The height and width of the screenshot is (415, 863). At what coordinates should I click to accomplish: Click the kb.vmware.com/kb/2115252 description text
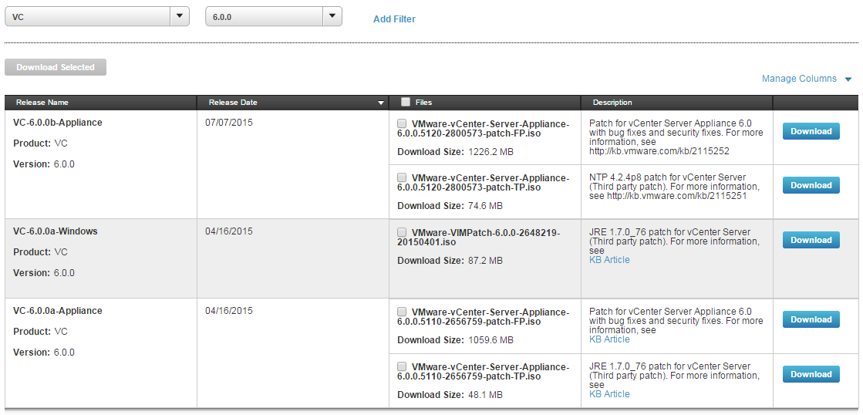coord(659,151)
